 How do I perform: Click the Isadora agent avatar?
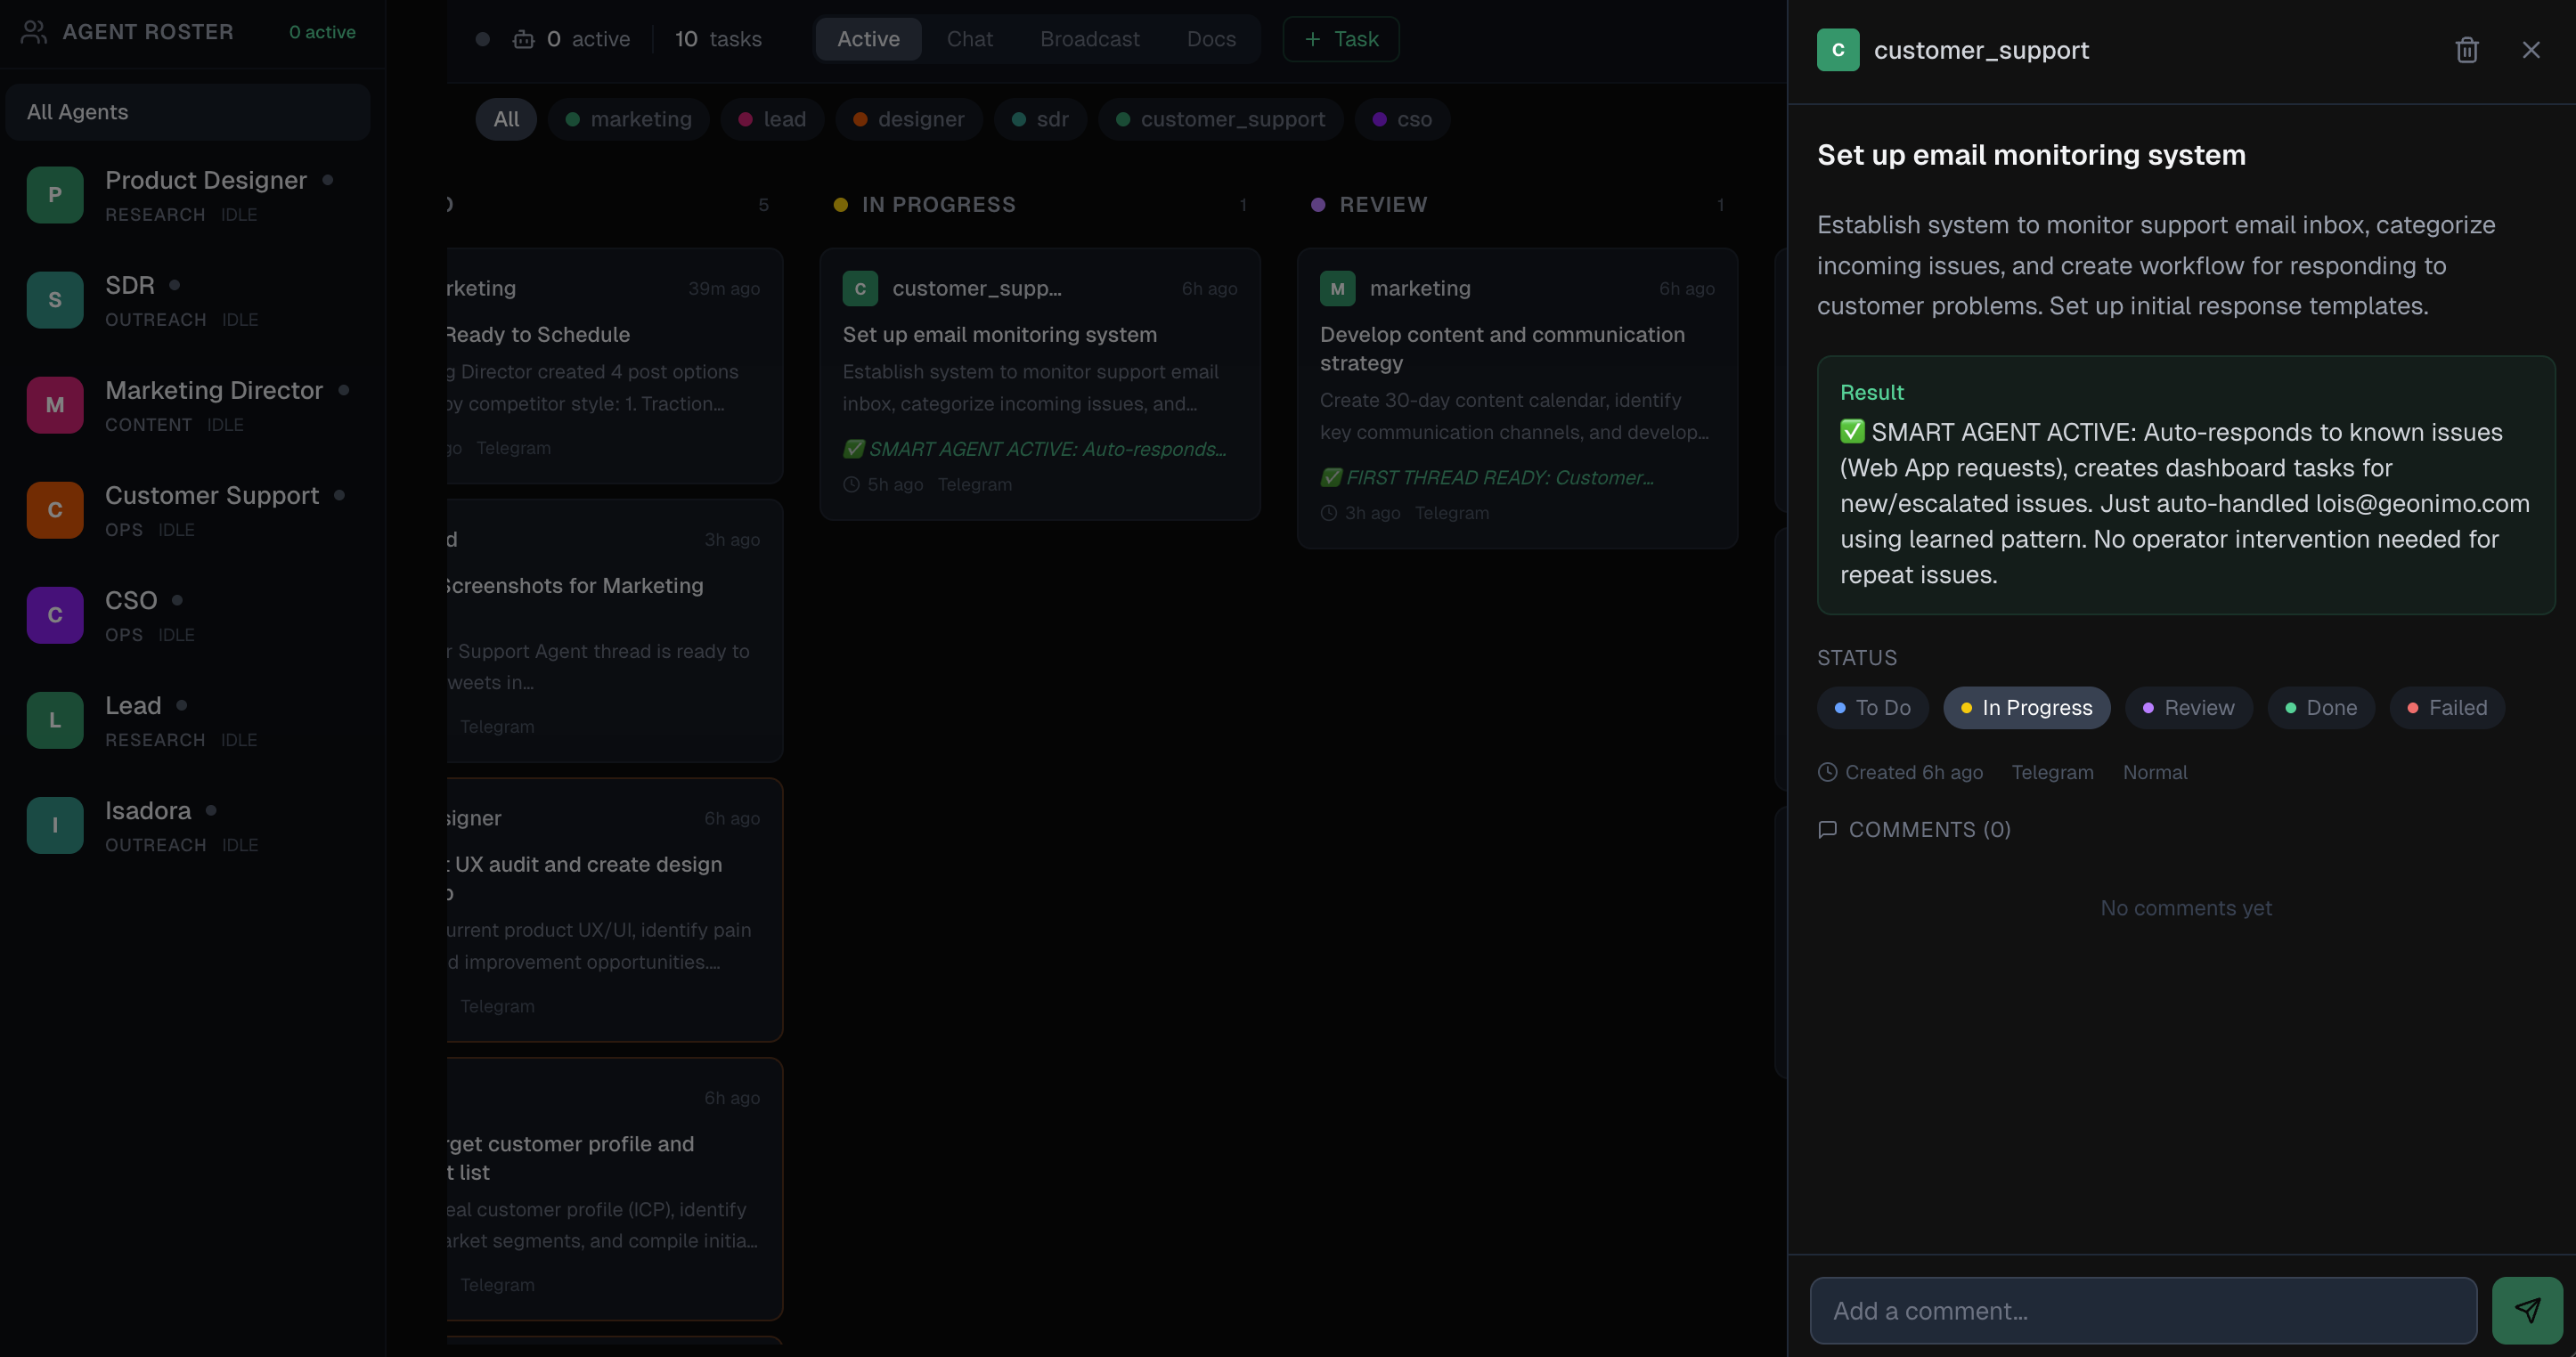point(54,824)
